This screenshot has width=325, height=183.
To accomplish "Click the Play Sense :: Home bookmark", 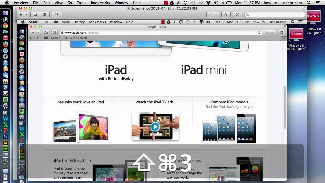I will pos(75,38).
